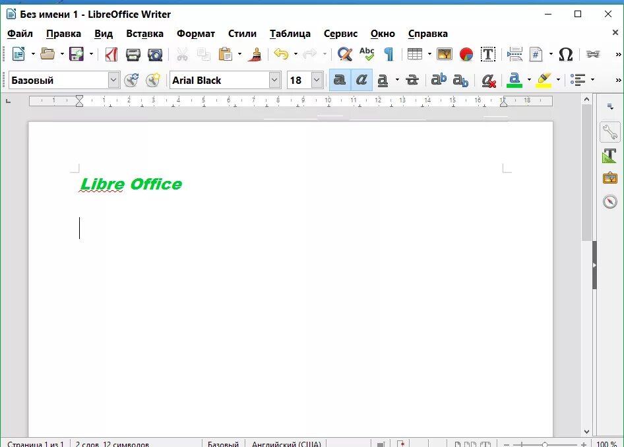Open New document type dropdown arrow

33,53
